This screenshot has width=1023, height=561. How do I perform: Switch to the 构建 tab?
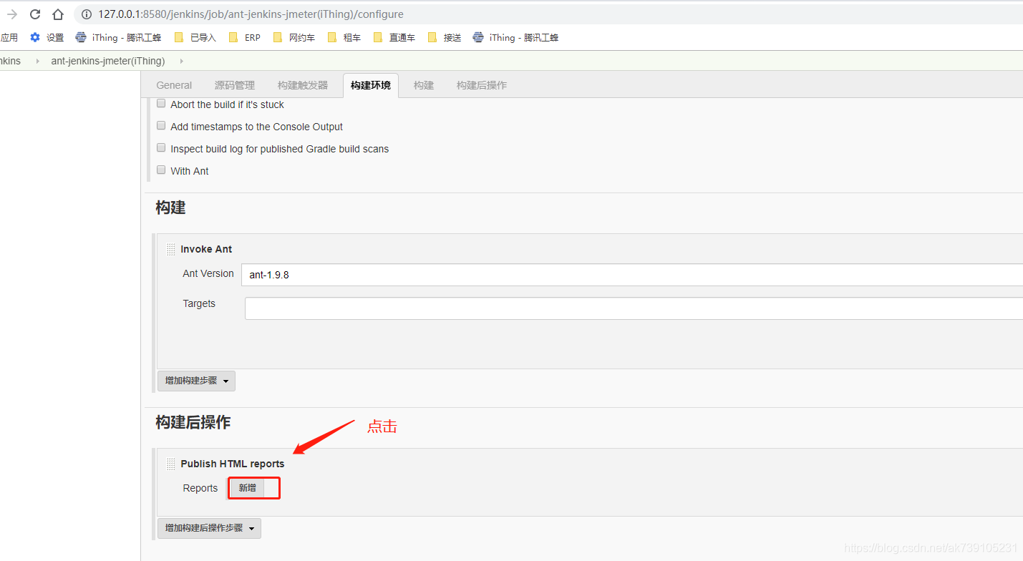click(x=424, y=85)
